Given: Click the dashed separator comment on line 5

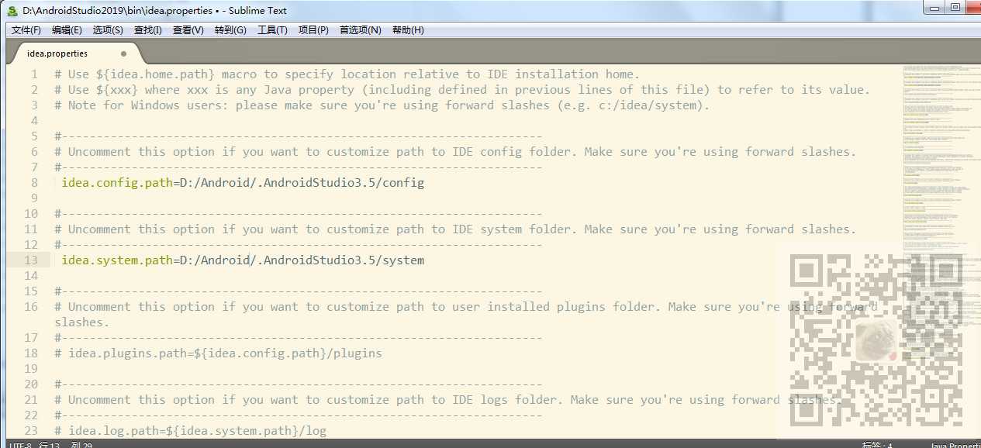Looking at the screenshot, I should coord(299,136).
